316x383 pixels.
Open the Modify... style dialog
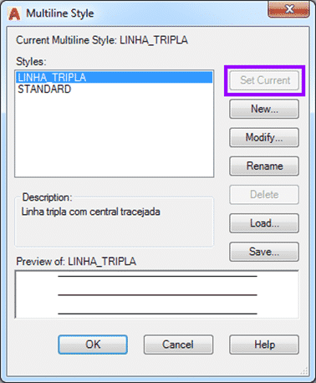click(264, 137)
